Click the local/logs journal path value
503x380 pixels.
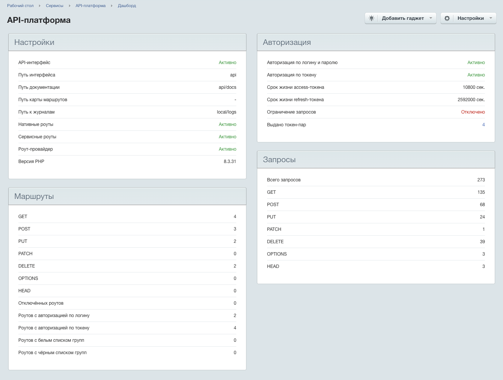tap(227, 112)
